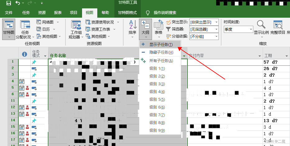The image size is (290, 146).
Task: Click the calendar indicator icon in row 4
Action: tap(22, 82)
